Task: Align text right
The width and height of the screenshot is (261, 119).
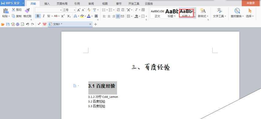Action: point(114,16)
